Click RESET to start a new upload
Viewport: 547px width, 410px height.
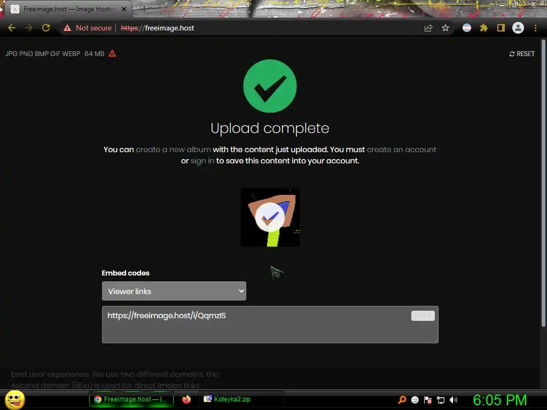(522, 54)
